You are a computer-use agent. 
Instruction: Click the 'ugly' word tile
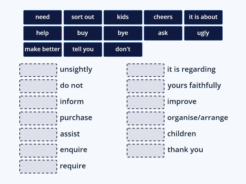(203, 33)
